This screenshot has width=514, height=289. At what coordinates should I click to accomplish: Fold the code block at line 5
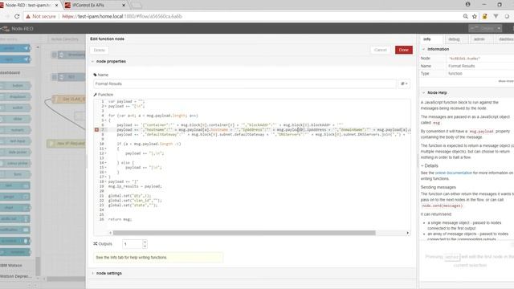coord(105,120)
